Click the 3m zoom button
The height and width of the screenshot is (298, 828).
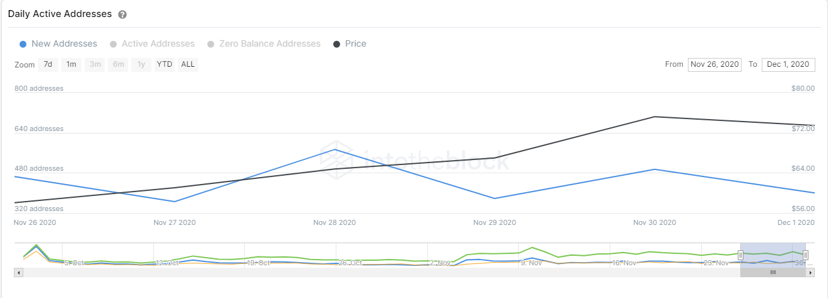click(95, 64)
